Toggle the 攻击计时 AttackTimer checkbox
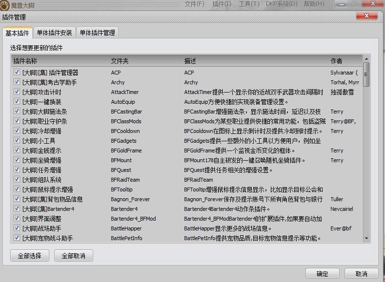The width and height of the screenshot is (385, 282). point(17,92)
